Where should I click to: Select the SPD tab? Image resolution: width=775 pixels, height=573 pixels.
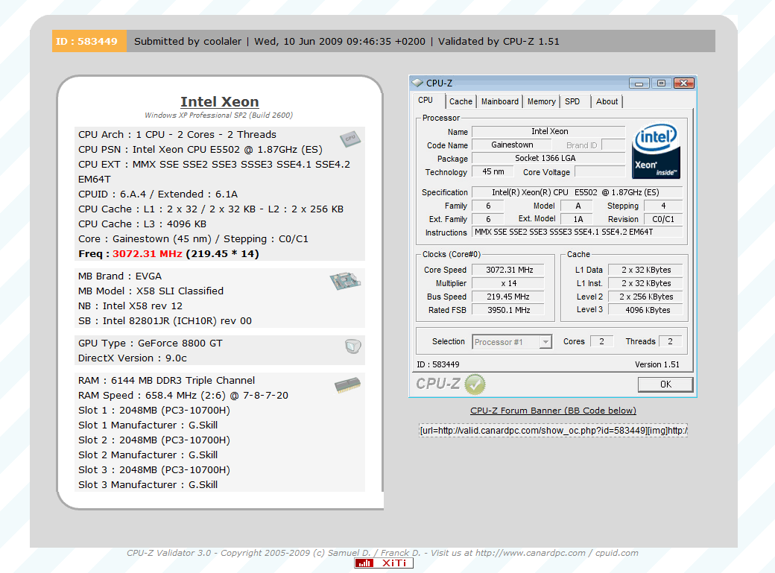coord(572,101)
